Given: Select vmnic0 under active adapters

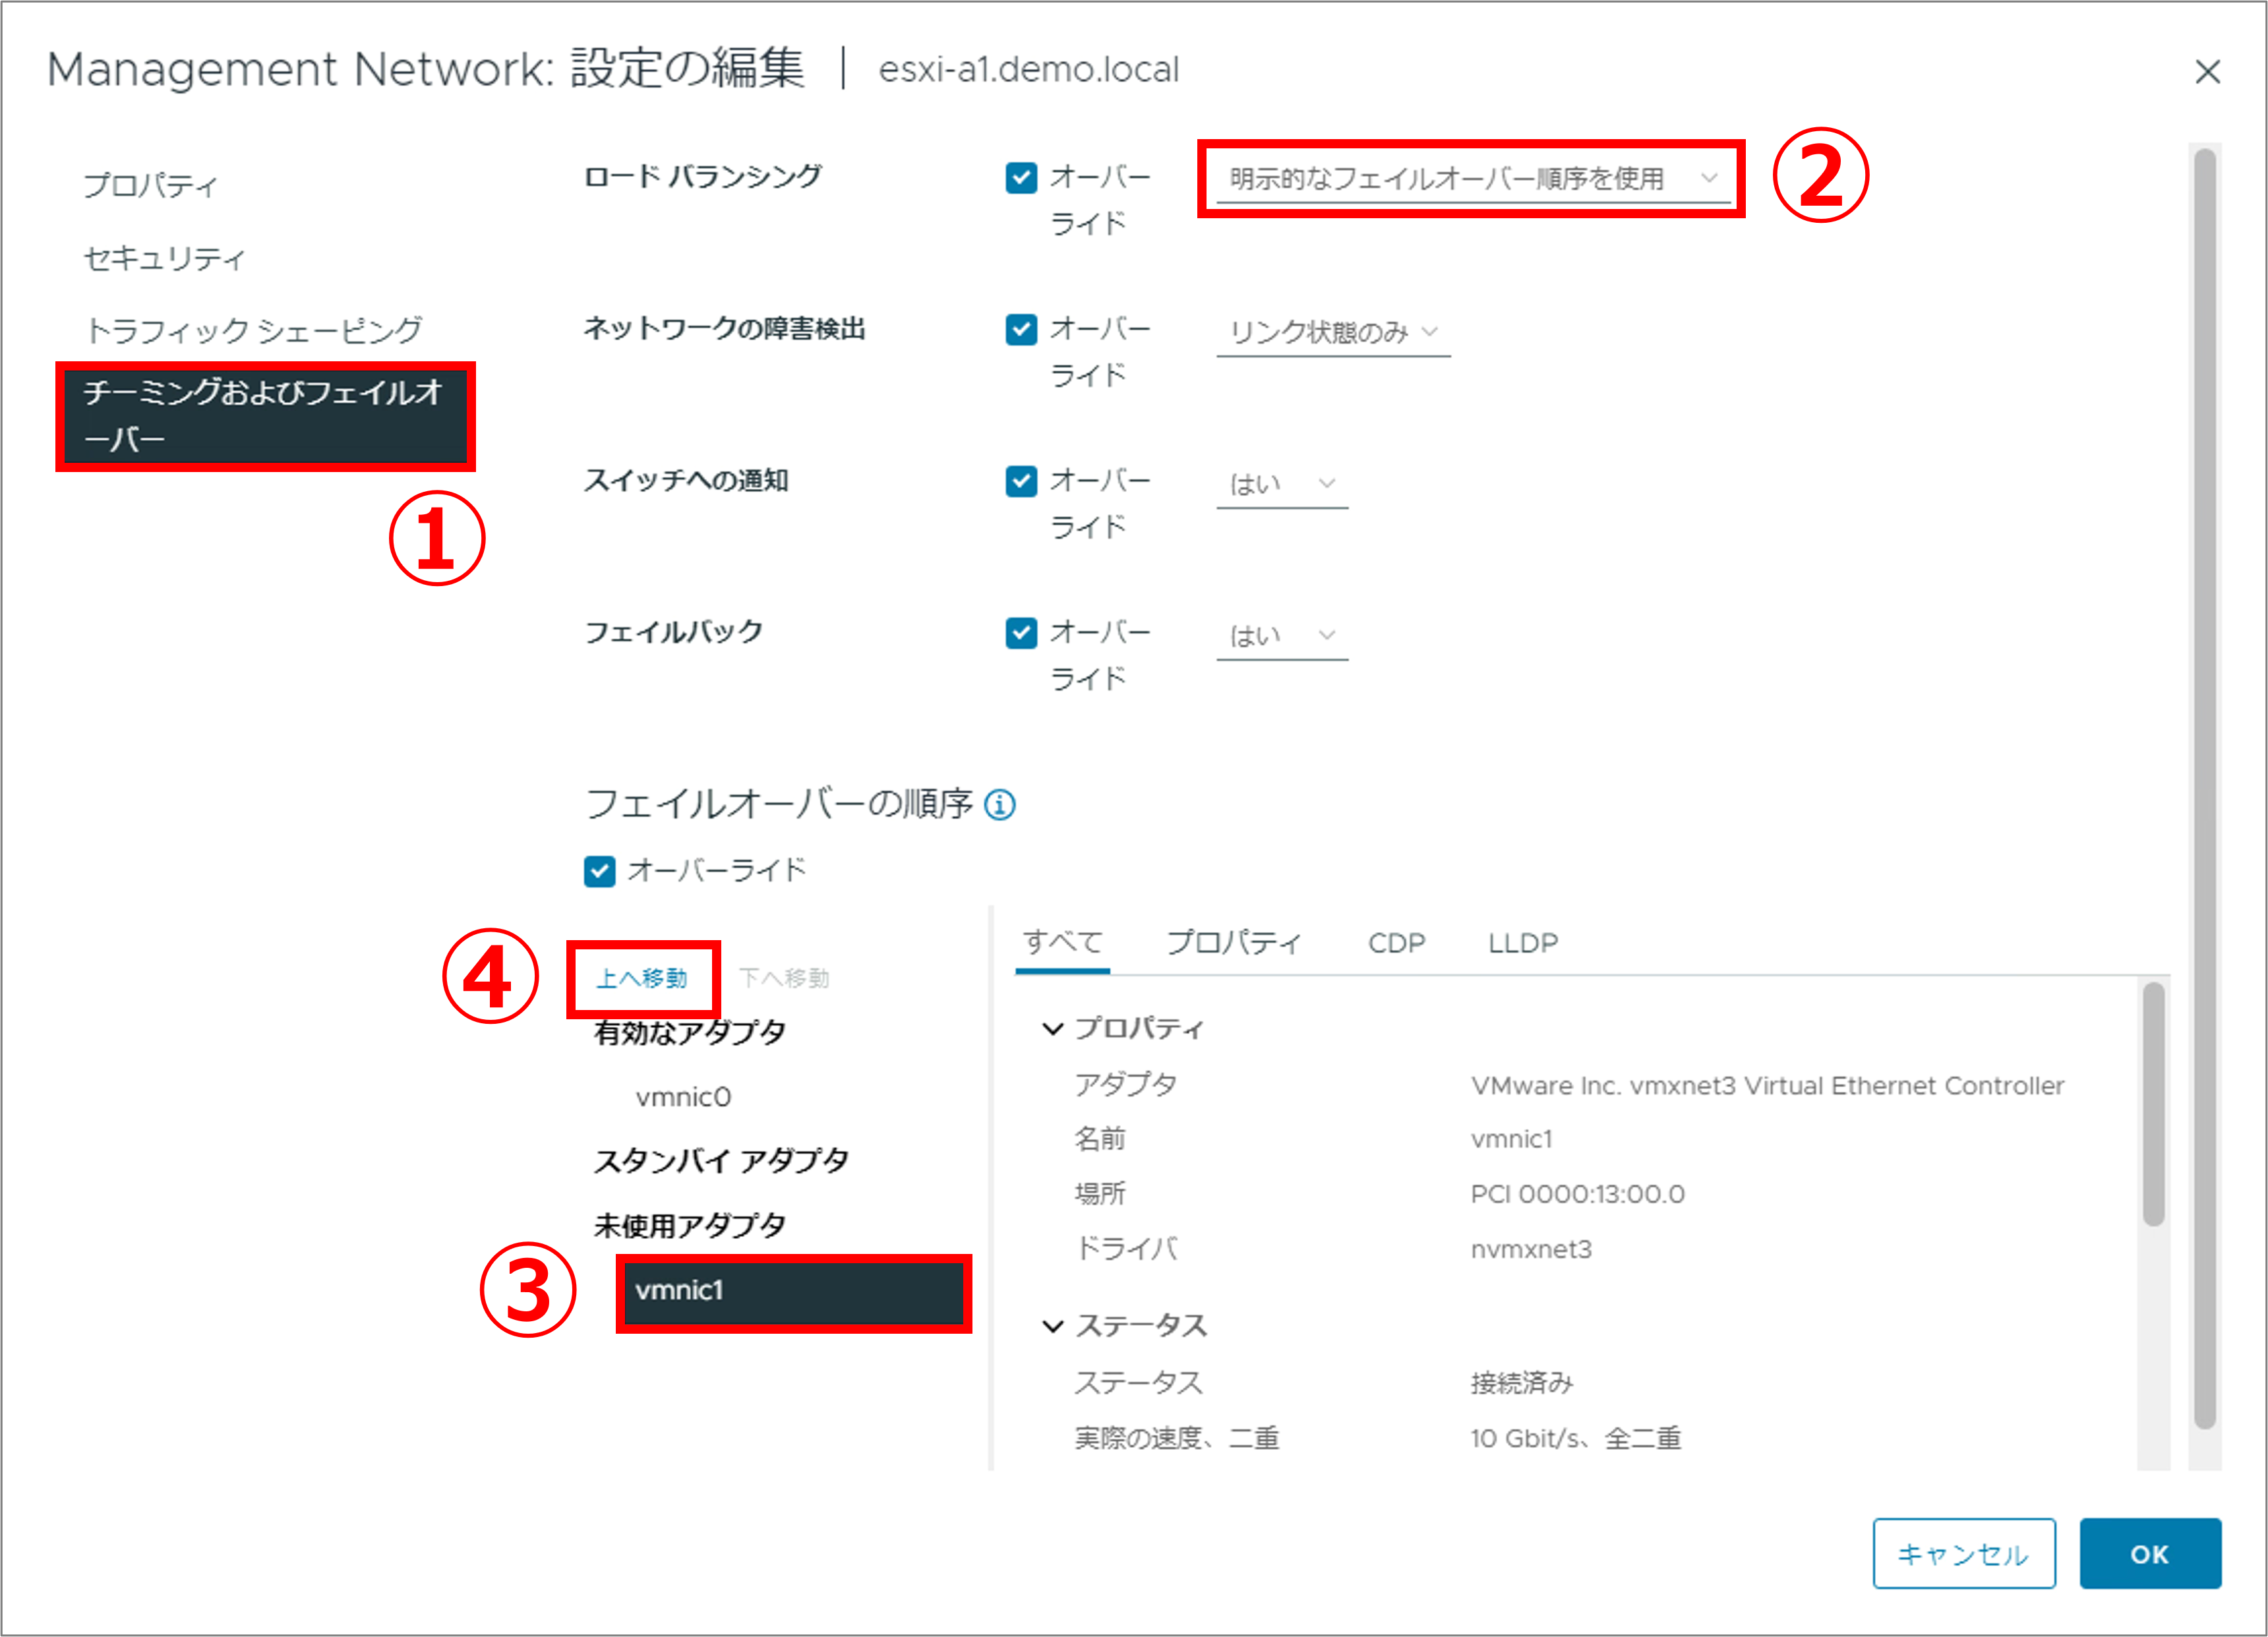Looking at the screenshot, I should coord(684,1098).
